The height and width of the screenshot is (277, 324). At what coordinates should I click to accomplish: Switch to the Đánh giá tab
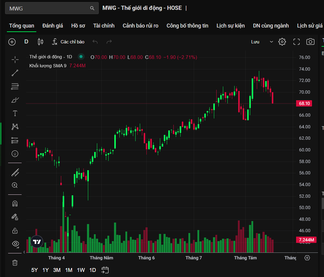click(x=52, y=26)
